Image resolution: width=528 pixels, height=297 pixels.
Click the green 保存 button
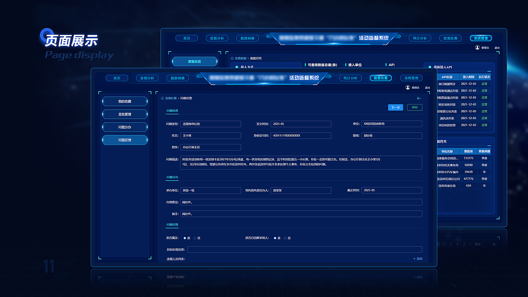pyautogui.click(x=415, y=107)
